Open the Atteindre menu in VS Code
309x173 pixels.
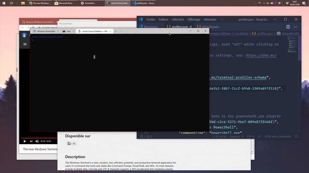pos(210,19)
